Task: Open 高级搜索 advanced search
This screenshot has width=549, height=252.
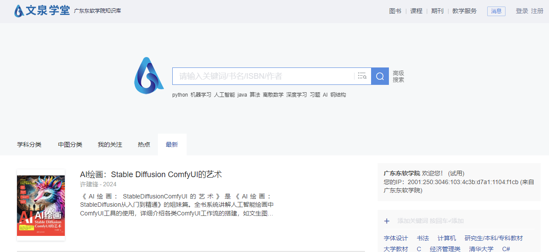Action: [x=398, y=76]
